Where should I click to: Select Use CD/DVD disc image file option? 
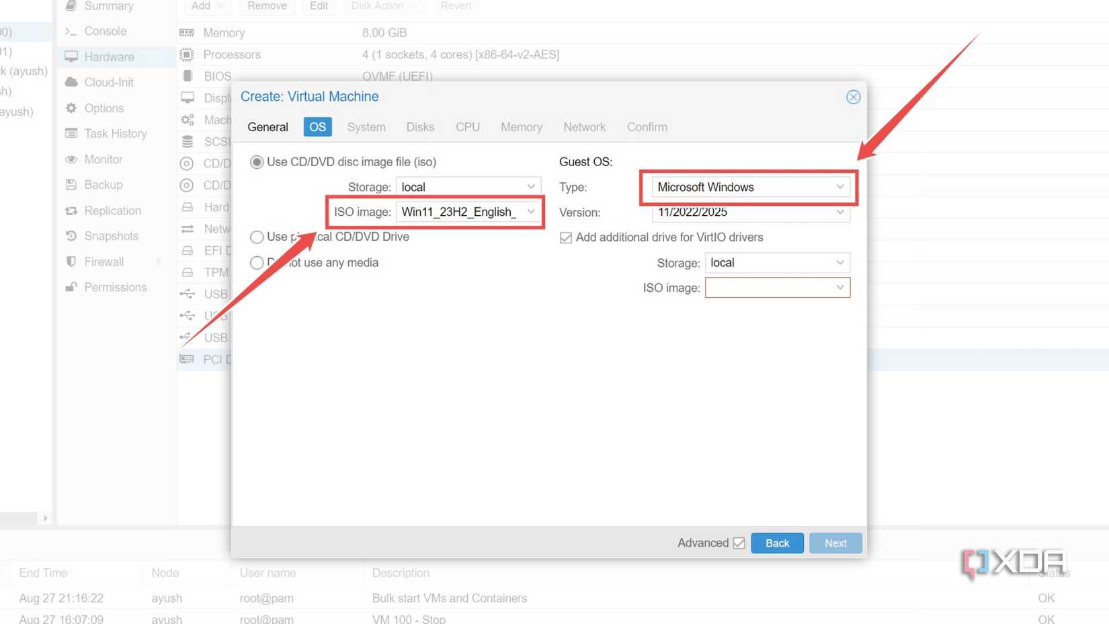click(257, 162)
